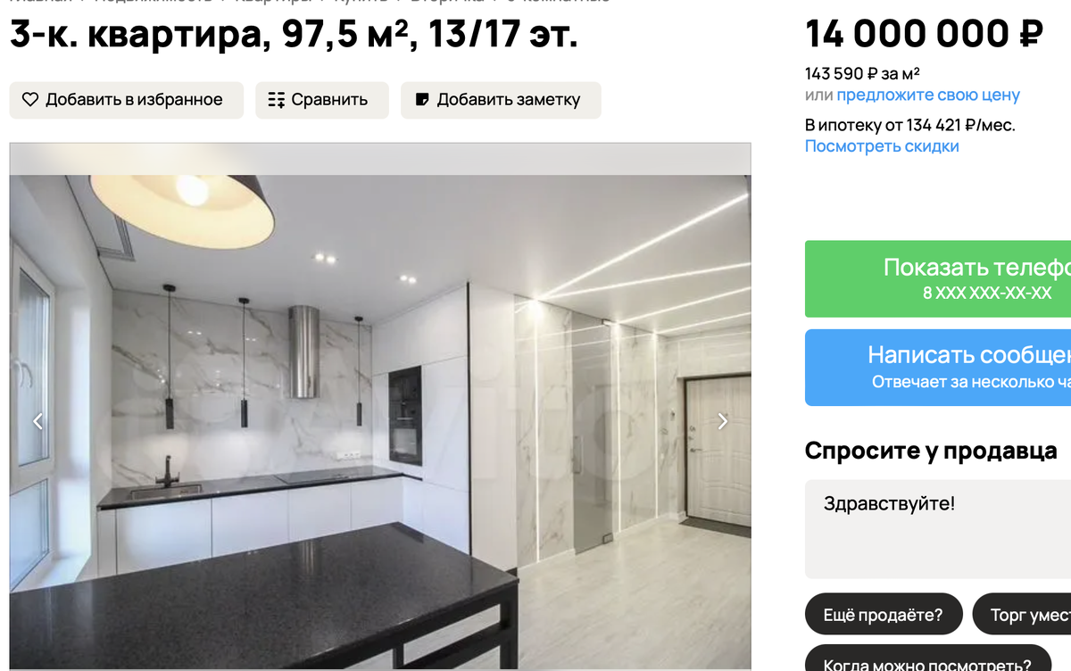Add listing via Добавить в избранное
This screenshot has height=671, width=1071.
tap(127, 100)
